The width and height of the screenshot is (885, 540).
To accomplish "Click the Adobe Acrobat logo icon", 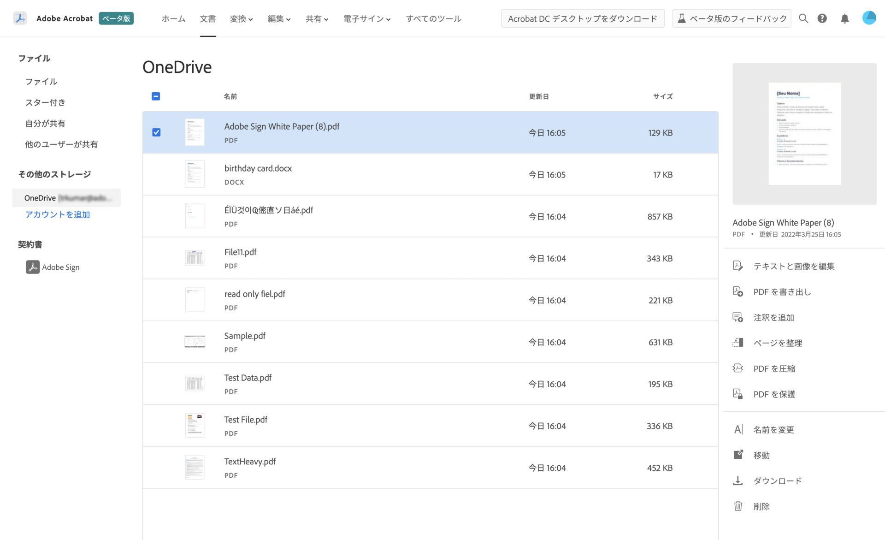I will [20, 18].
